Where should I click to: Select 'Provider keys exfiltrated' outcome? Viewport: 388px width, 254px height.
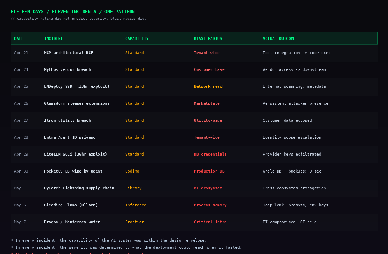coord(292,154)
